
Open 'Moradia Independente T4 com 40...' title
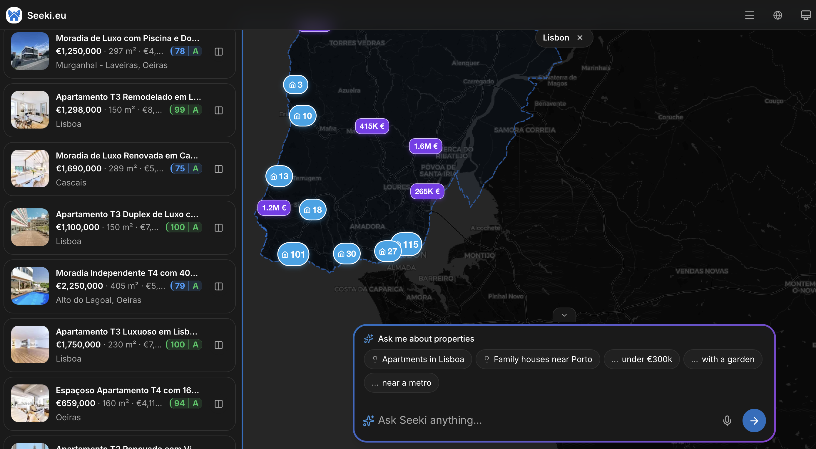pos(127,273)
